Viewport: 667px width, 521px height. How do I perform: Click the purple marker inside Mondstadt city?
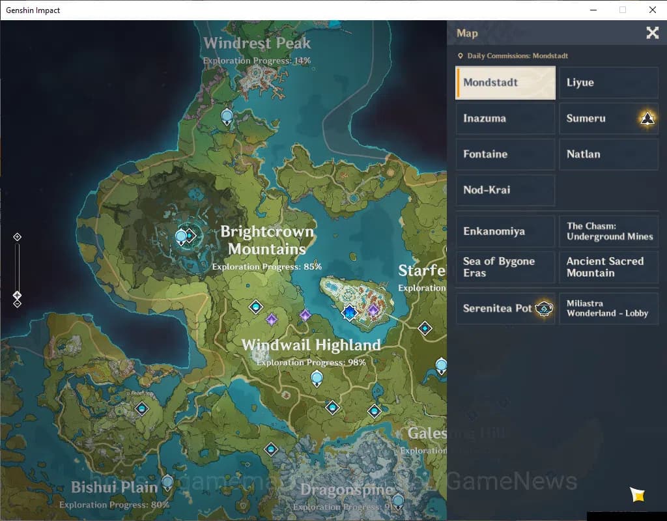373,309
